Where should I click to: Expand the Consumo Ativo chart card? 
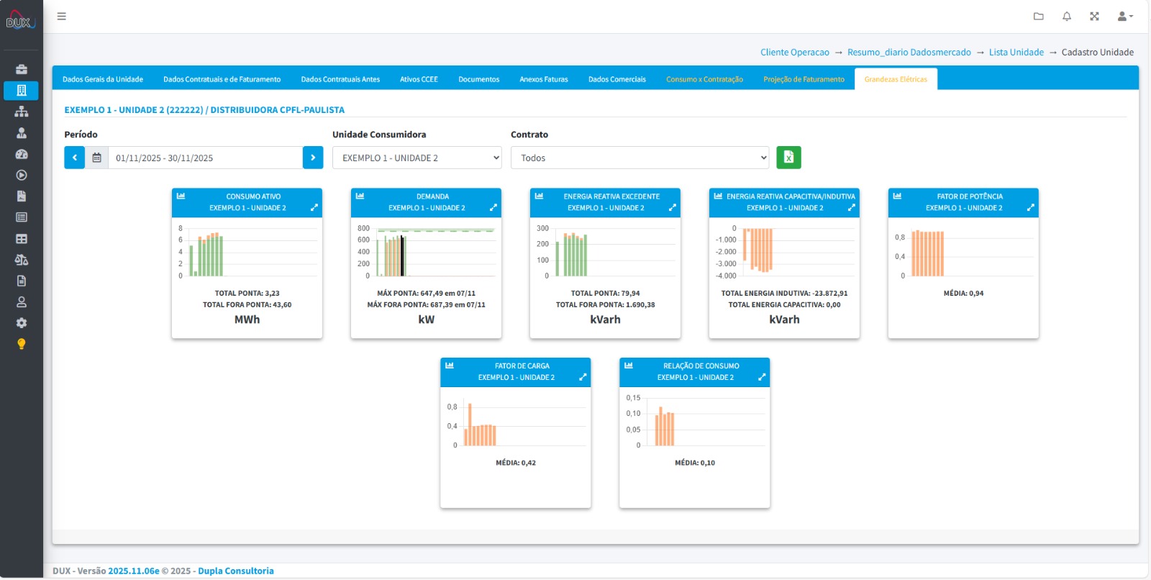pos(314,207)
